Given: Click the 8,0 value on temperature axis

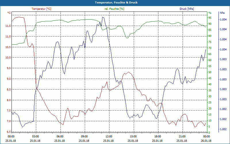Looking at the screenshot, I should point(9,100).
